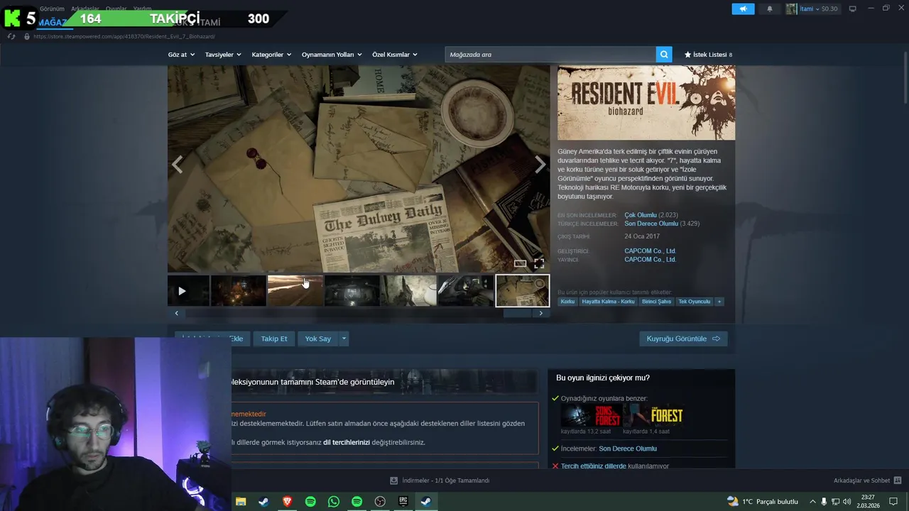Show hidden tray icons chevron
Image resolution: width=909 pixels, height=511 pixels.
(x=812, y=501)
